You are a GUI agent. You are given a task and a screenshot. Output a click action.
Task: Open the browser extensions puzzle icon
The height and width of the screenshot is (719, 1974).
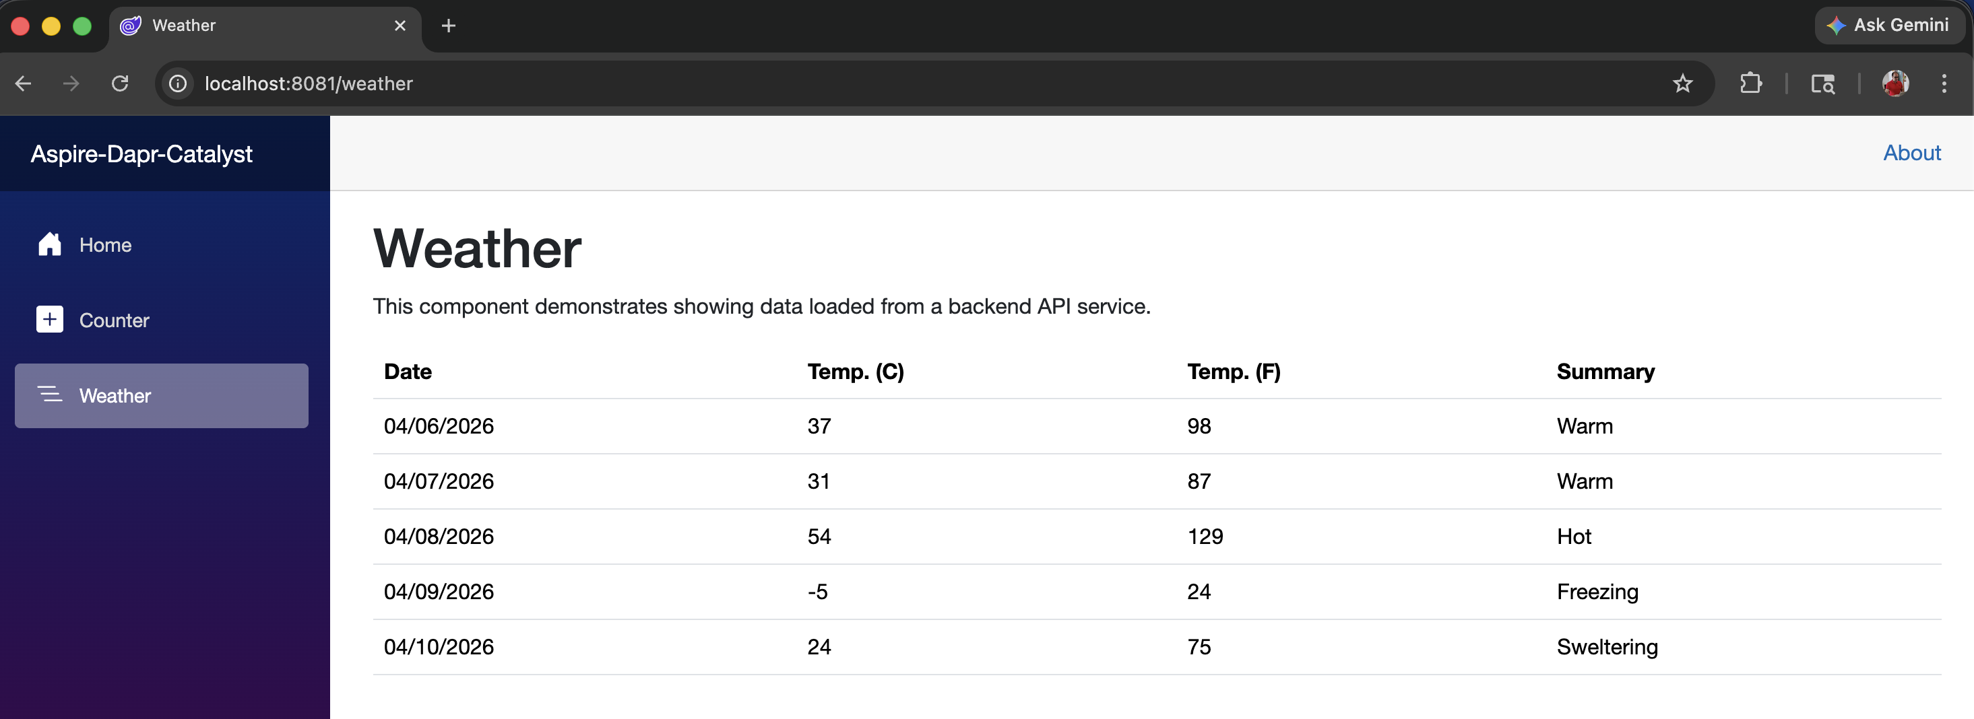coord(1750,83)
